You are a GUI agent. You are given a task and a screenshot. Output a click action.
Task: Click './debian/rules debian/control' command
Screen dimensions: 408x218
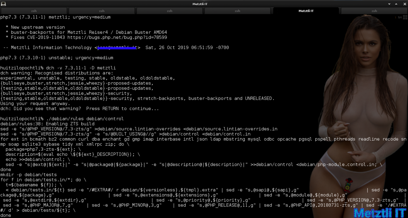(x=85, y=119)
